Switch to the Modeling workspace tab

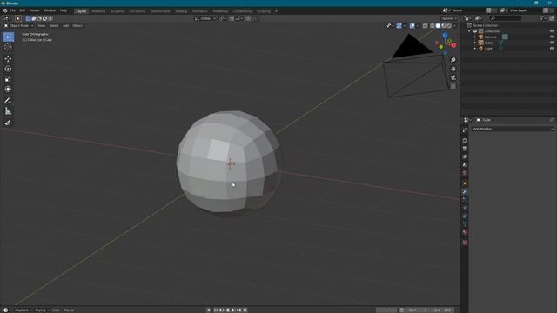tap(98, 11)
